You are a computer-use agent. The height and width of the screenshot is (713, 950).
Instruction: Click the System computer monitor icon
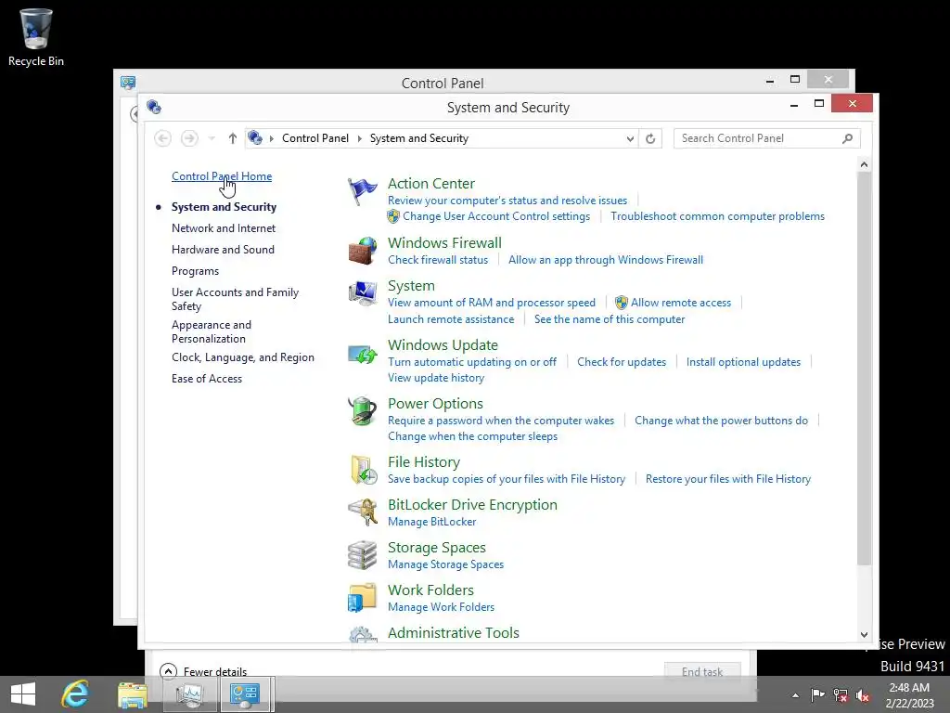[x=363, y=293]
